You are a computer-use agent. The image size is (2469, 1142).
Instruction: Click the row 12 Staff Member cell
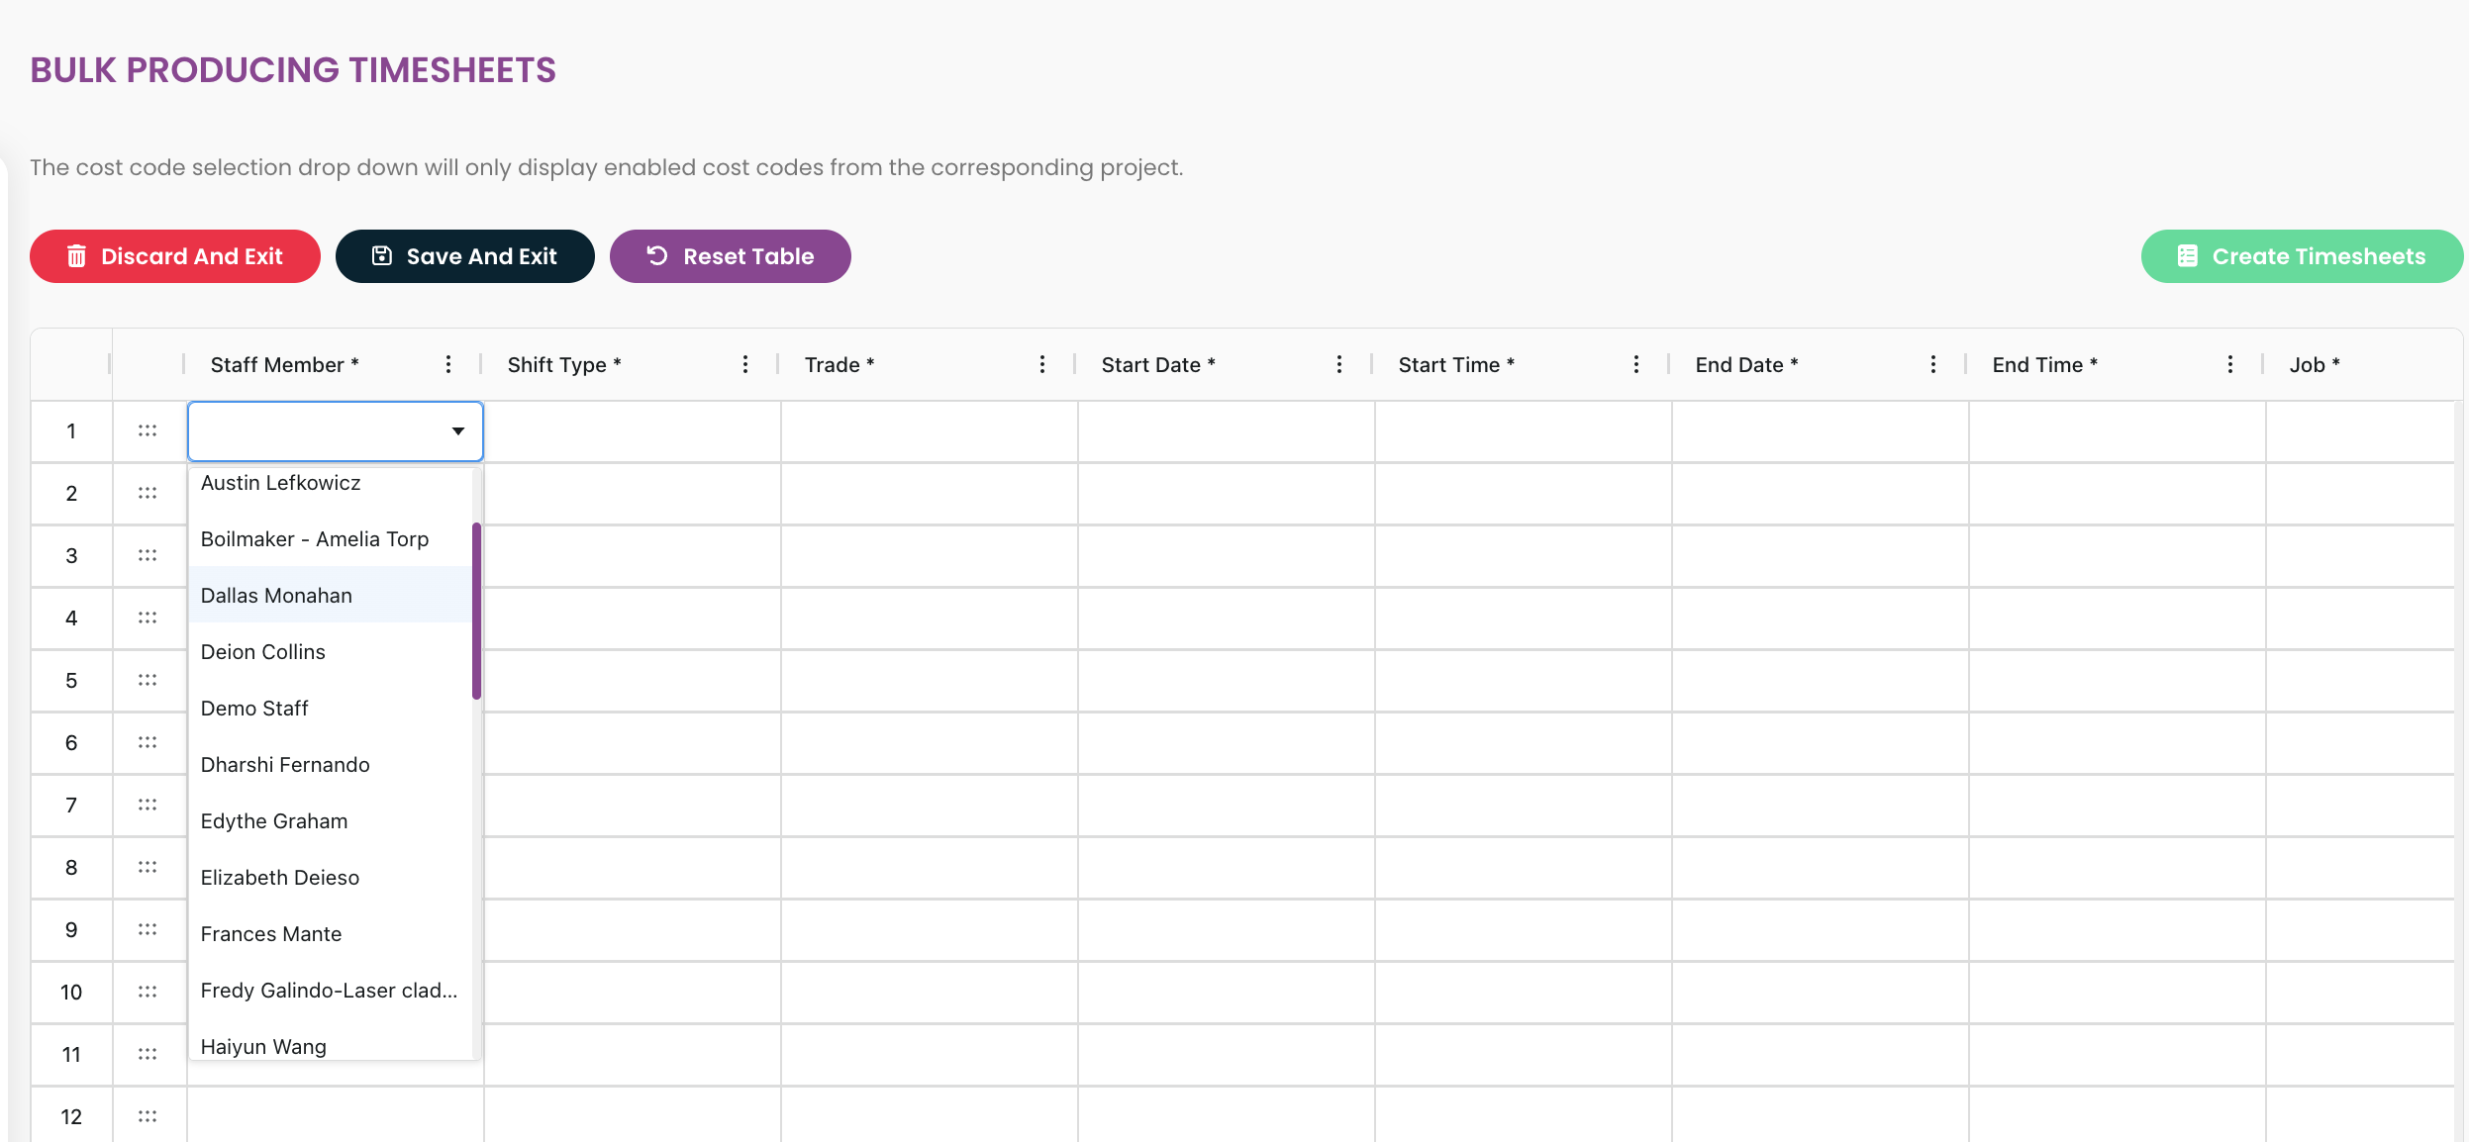tap(336, 1115)
